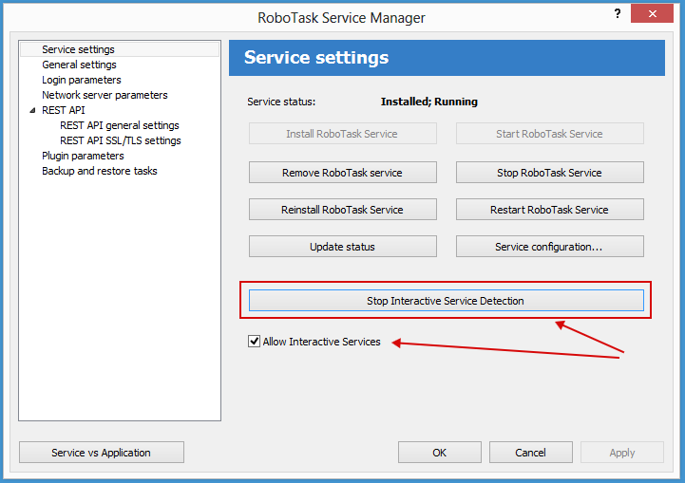Viewport: 685px width, 483px height.
Task: Collapse the REST API tree branch
Action: 32,110
